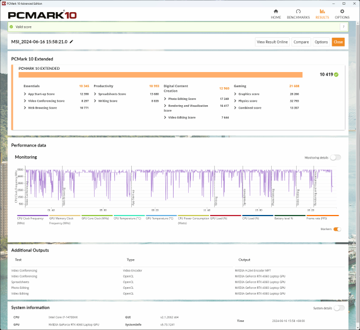Click the vertical scrollbar on right edge
Viewport: 360px width, 330px height.
(x=358, y=175)
